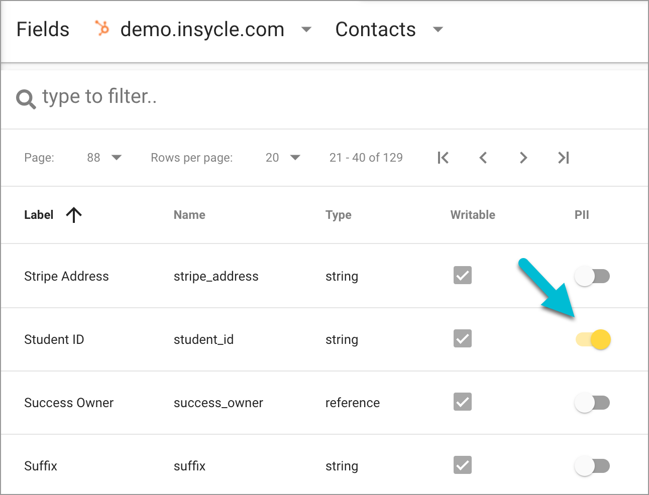The image size is (649, 495).
Task: Click the caret next to Contacts
Action: (x=438, y=30)
